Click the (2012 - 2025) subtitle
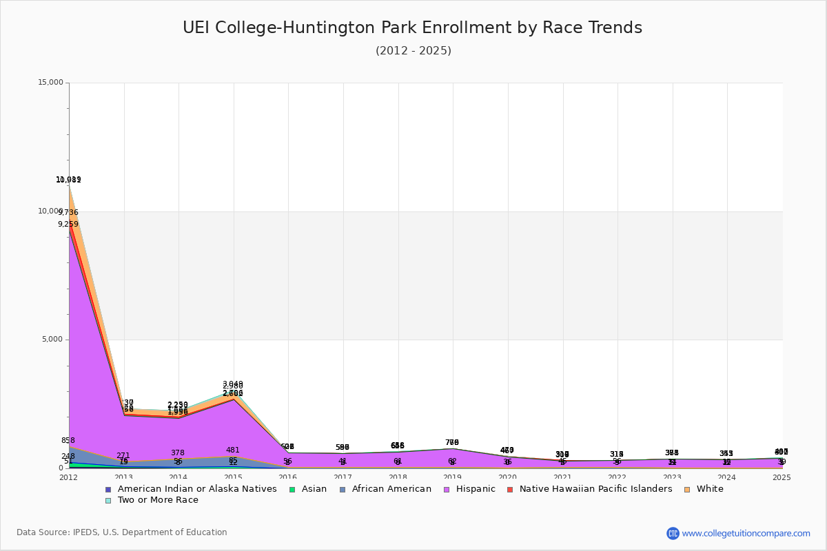827x551 pixels. coord(413,51)
